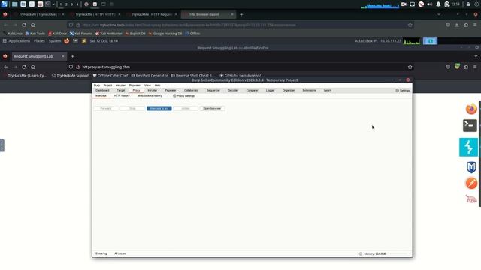The width and height of the screenshot is (481, 270).
Task: Open the Metasploit shield dock icon
Action: click(471, 167)
